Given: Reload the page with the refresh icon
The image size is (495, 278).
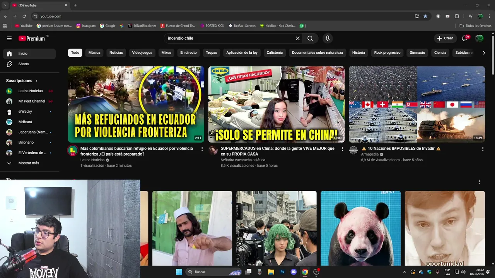Looking at the screenshot, I should coord(24,16).
